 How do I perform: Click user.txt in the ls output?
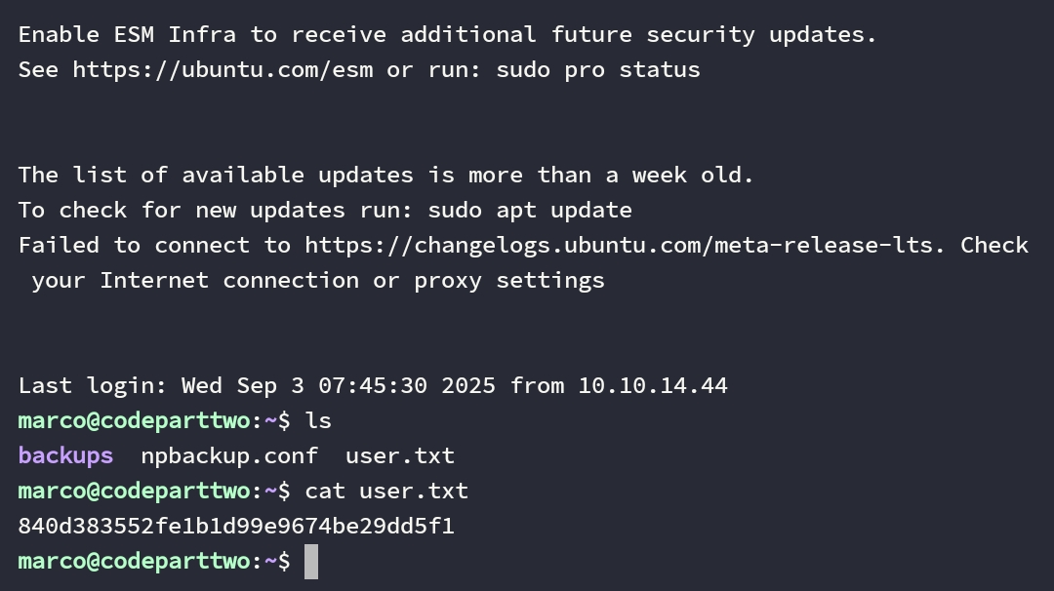pos(400,456)
